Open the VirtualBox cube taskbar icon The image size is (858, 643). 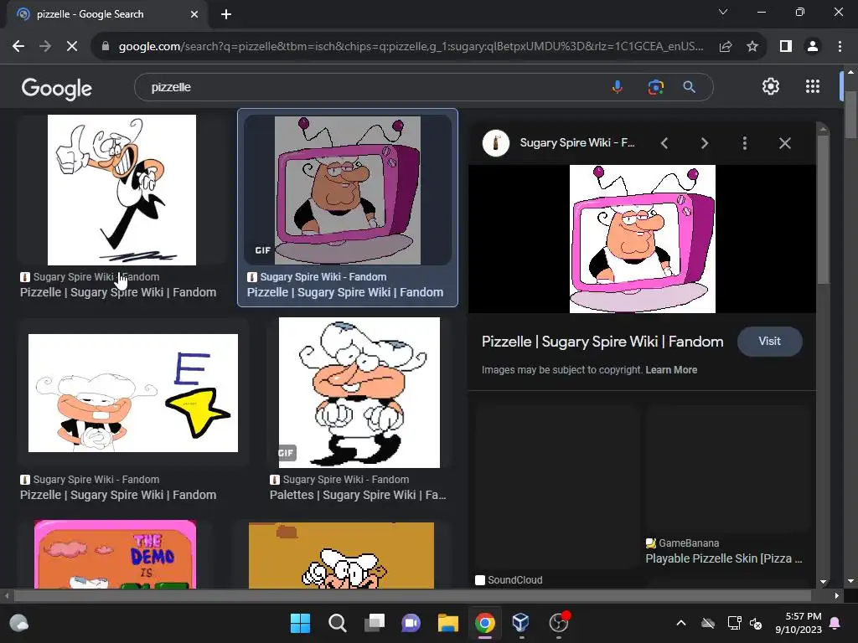click(x=521, y=623)
